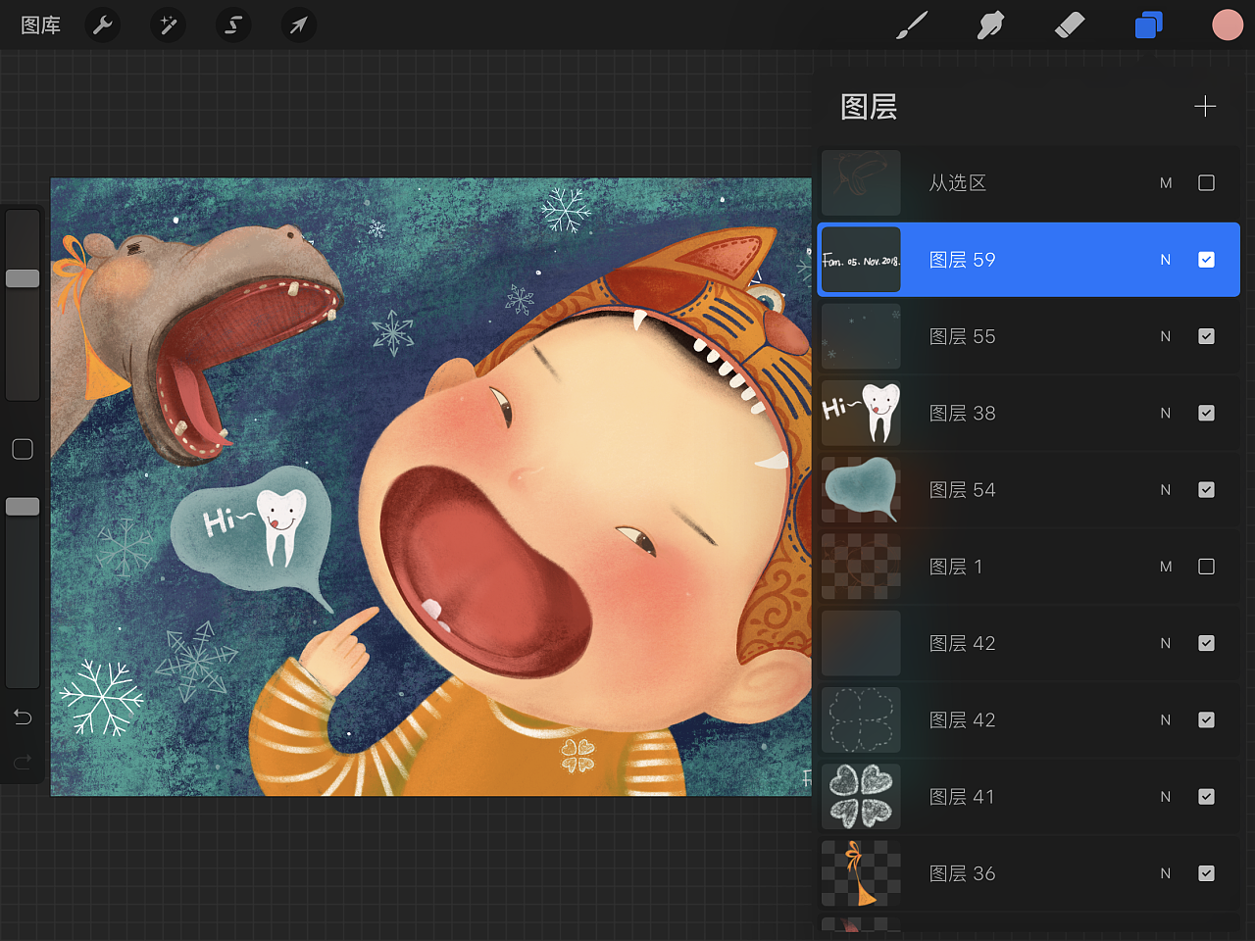This screenshot has width=1255, height=941.
Task: Enable visibility for 图层 1
Action: (1206, 567)
